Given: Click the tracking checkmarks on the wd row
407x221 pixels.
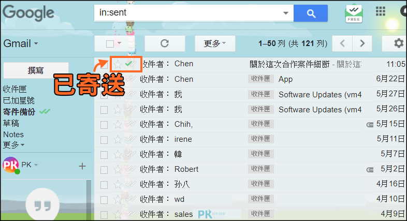Looking at the screenshot, I should coord(130,199).
